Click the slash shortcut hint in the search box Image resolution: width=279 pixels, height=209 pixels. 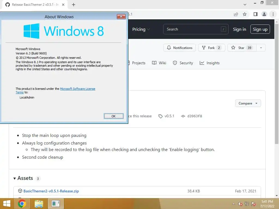click(223, 29)
